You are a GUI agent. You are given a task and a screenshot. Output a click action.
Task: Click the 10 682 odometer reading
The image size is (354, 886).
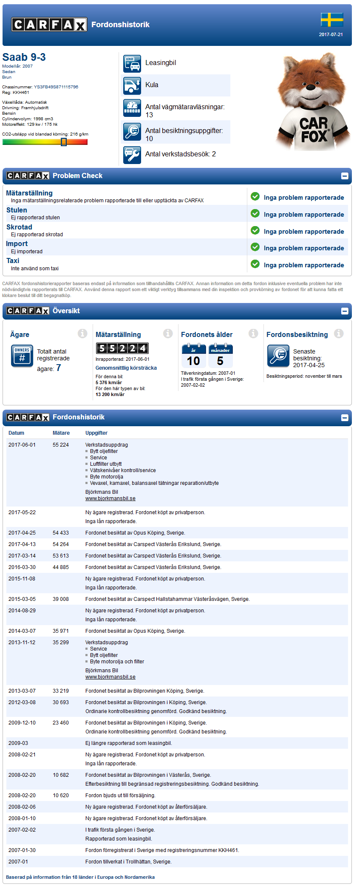click(x=61, y=775)
